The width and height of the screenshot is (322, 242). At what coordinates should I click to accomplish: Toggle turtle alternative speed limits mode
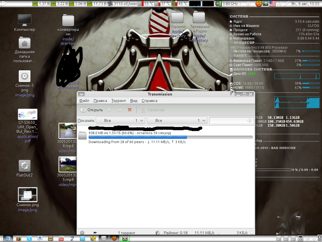(95, 233)
